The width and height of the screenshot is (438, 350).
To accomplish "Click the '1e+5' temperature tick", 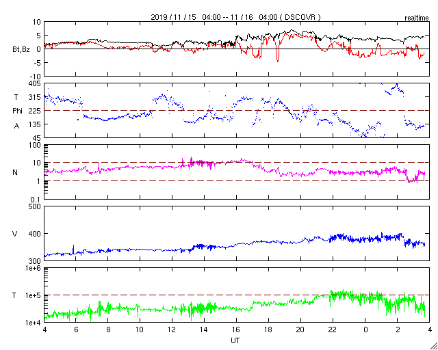I will click(34, 295).
